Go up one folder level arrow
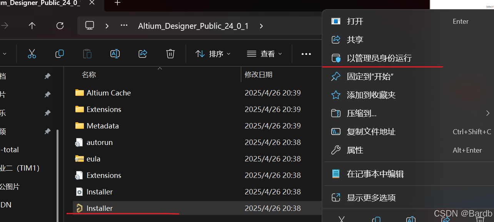 point(32,26)
